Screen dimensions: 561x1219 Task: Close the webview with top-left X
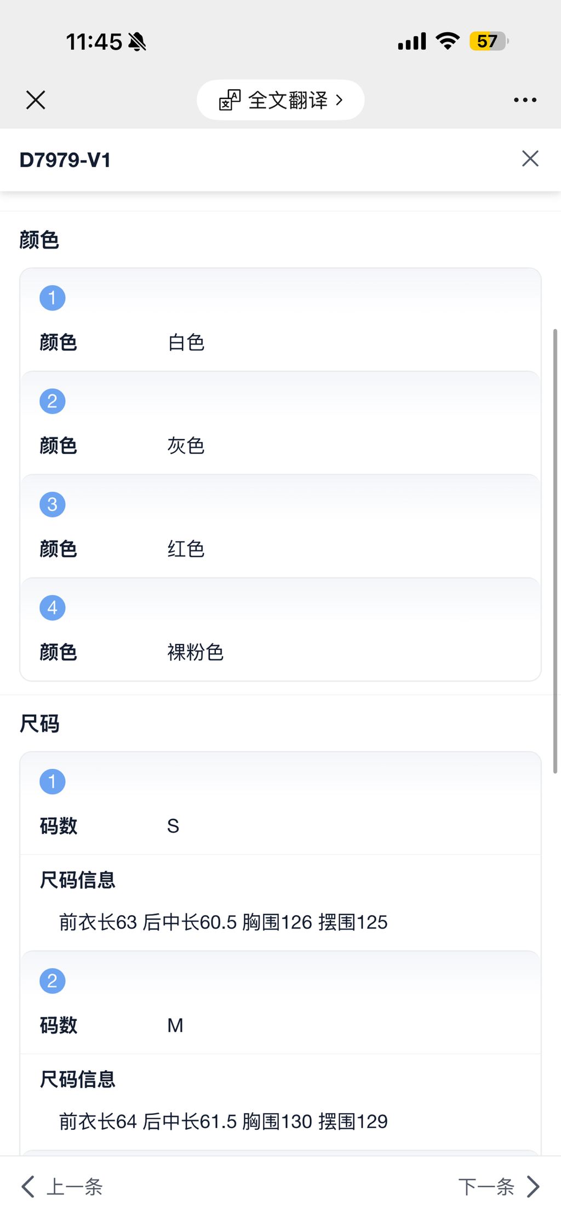(36, 100)
